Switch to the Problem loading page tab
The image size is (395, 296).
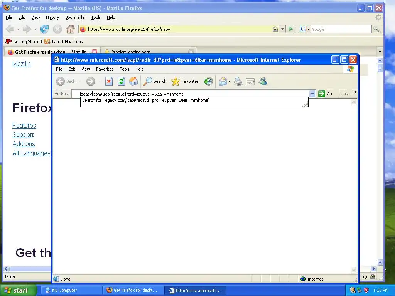[149, 52]
